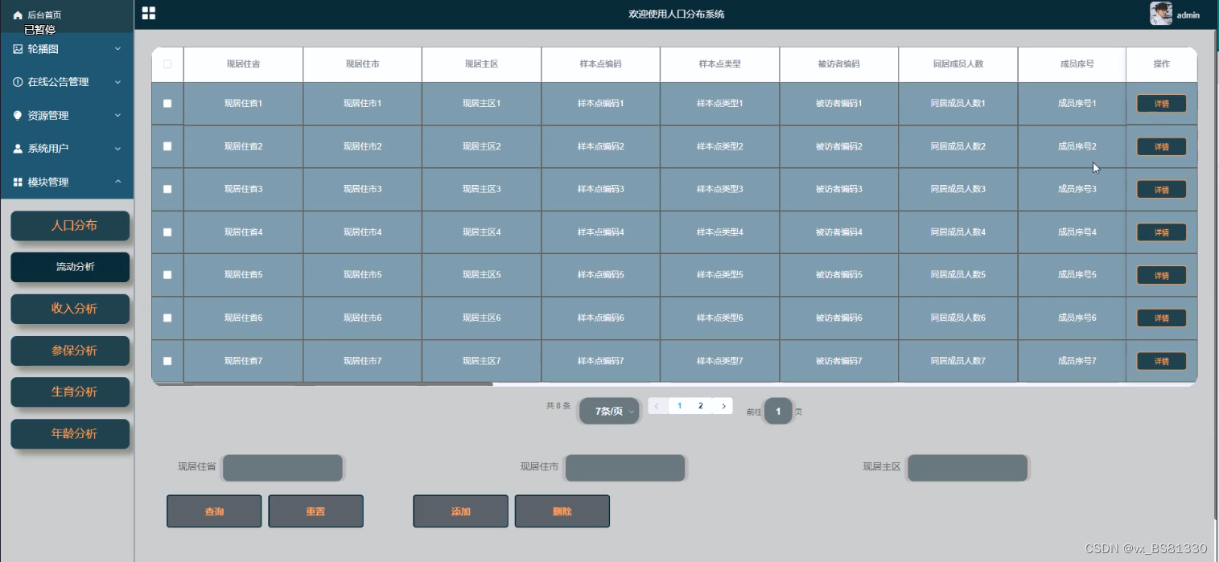Focus the 现居住市 search input

click(x=625, y=468)
